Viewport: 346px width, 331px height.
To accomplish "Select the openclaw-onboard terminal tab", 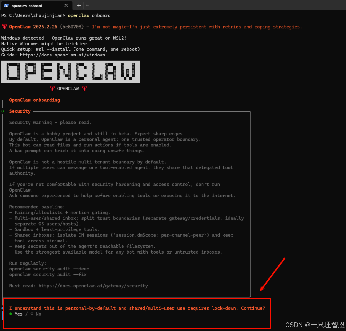I will [x=36, y=6].
